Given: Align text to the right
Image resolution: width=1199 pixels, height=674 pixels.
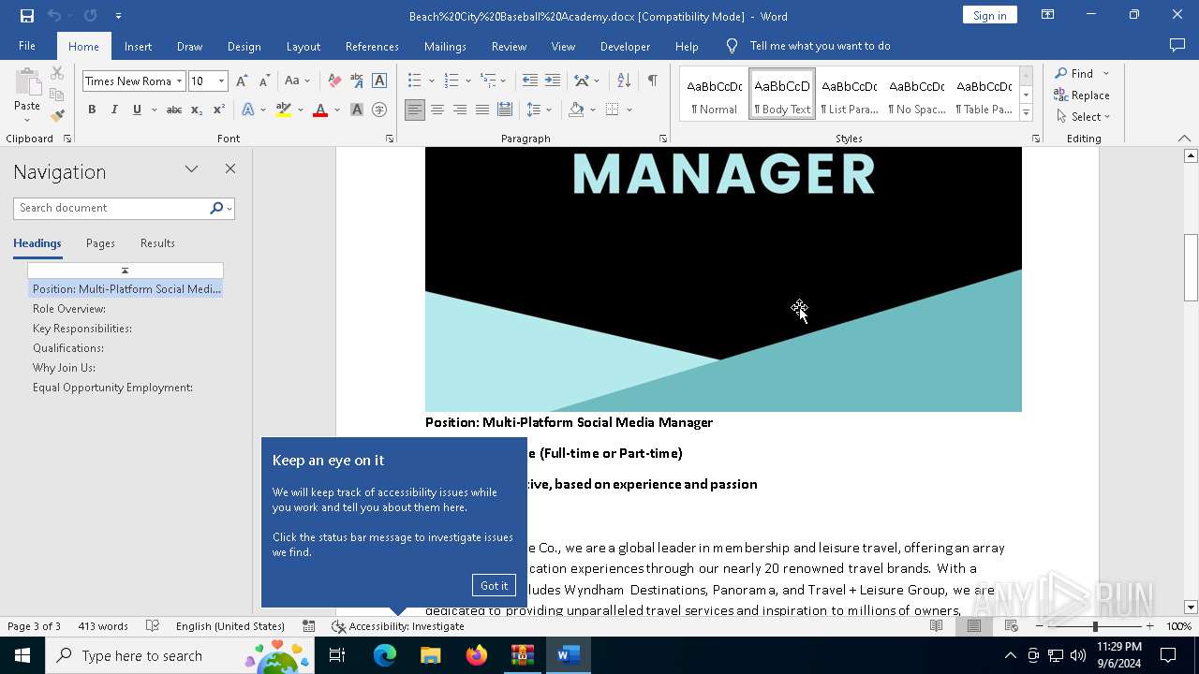Looking at the screenshot, I should pos(460,110).
